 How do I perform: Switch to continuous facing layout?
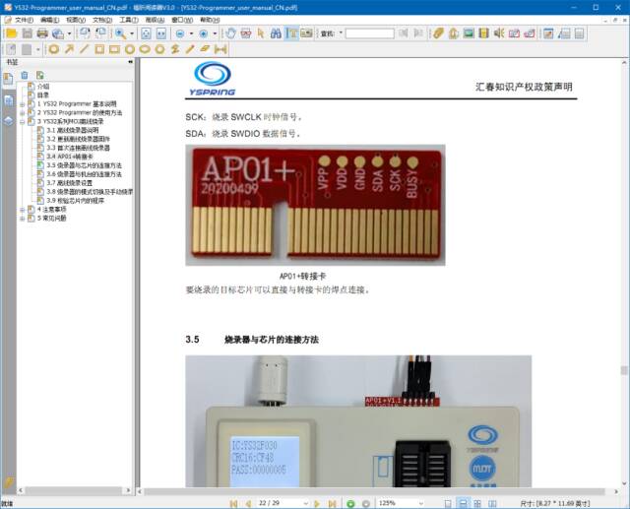492,503
